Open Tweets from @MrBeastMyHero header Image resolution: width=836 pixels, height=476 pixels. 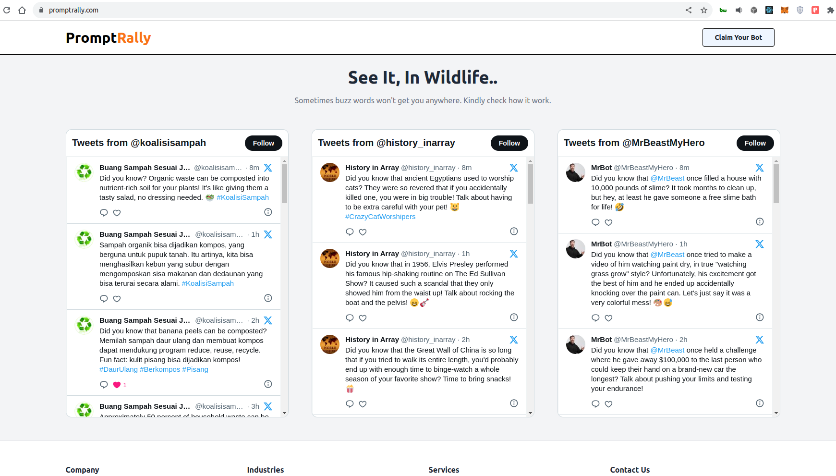(634, 143)
